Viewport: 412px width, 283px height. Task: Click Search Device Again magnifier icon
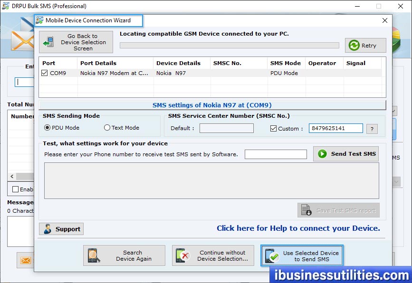[94, 255]
